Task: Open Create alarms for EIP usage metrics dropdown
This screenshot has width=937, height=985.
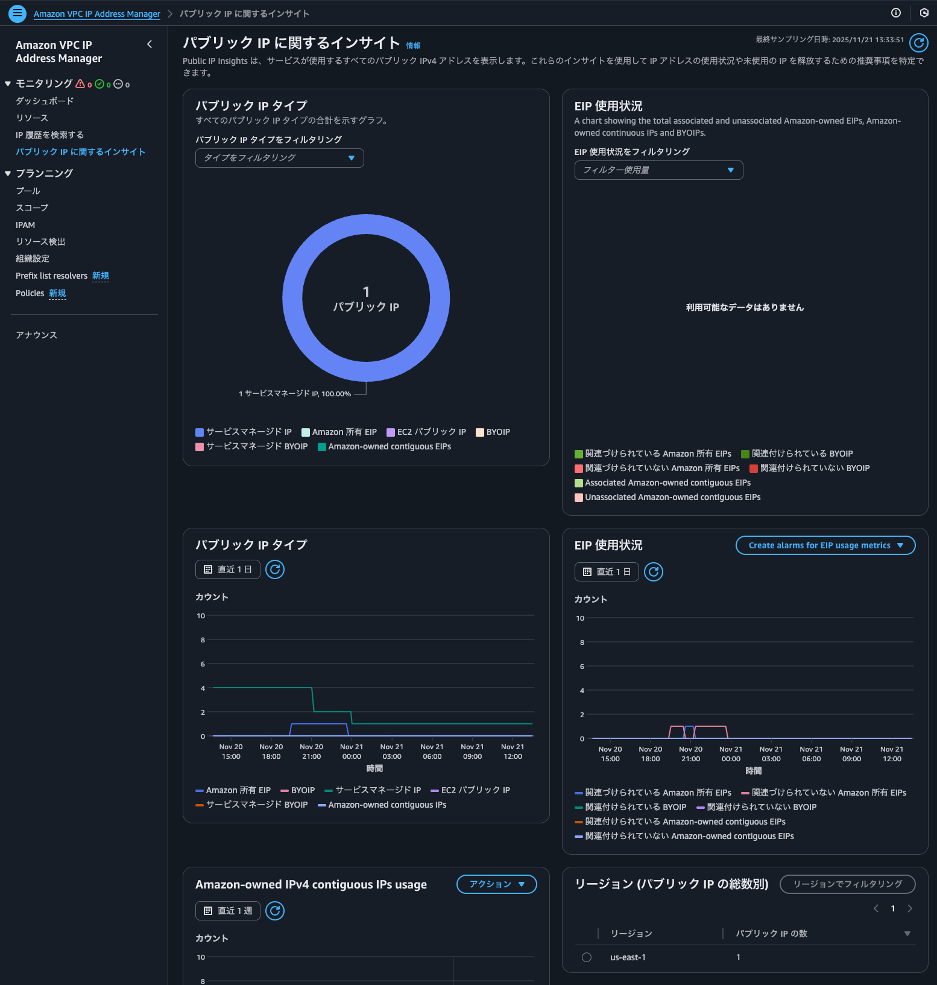Action: (x=825, y=545)
